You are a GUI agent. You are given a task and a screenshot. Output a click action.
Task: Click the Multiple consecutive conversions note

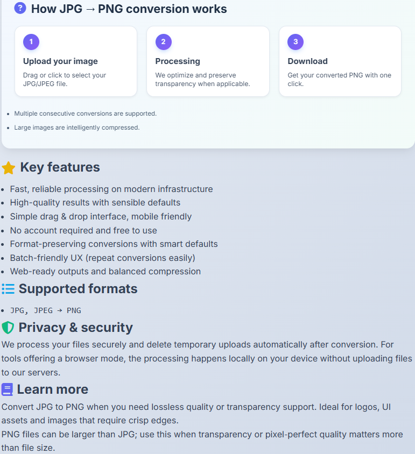pos(86,113)
